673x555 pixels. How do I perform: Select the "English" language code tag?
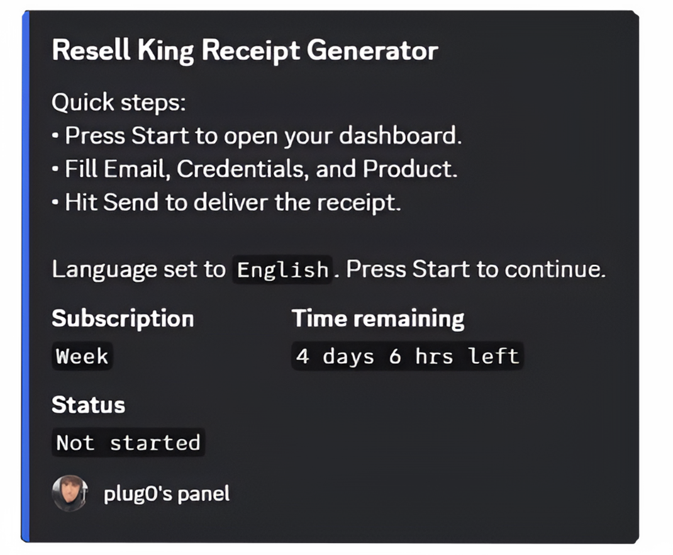pos(282,270)
